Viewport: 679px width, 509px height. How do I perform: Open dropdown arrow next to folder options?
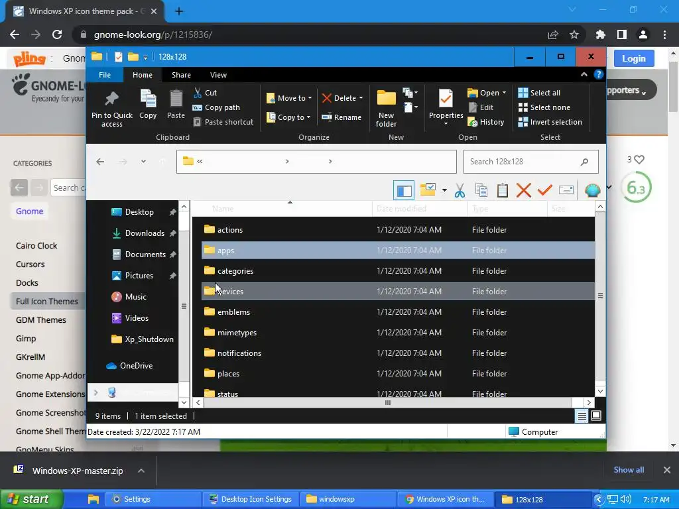(x=444, y=190)
